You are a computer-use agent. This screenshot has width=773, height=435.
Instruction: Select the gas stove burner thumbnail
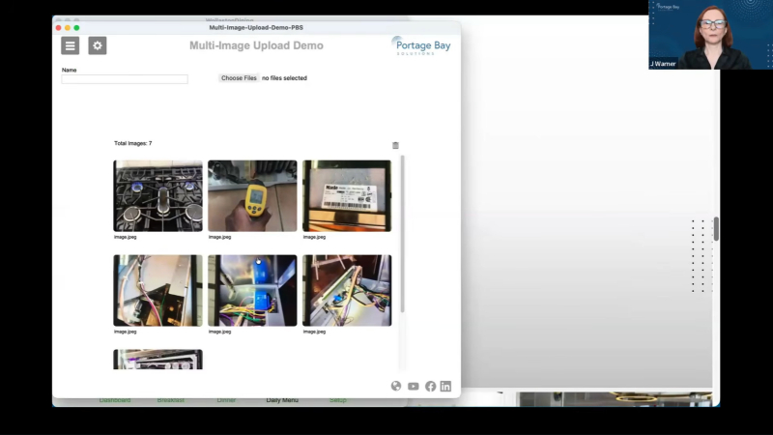(x=157, y=196)
